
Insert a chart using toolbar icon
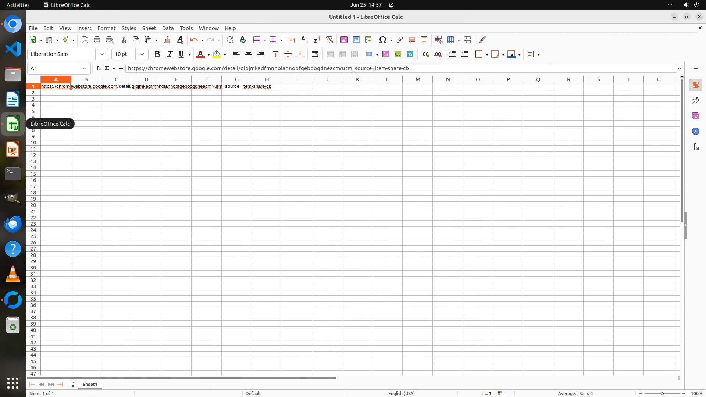click(356, 40)
